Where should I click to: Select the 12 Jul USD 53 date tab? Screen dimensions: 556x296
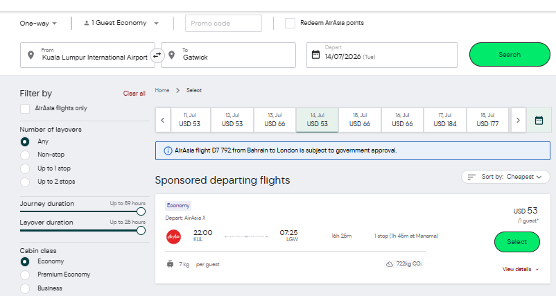[232, 120]
